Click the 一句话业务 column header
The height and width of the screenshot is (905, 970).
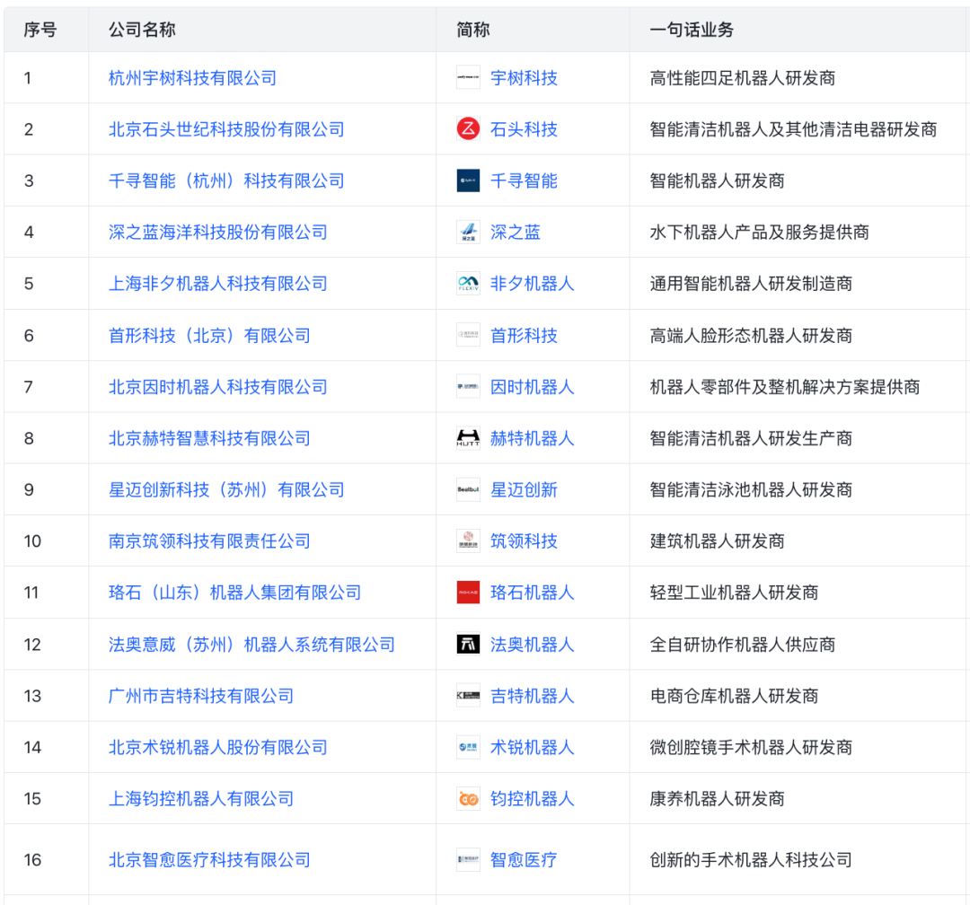click(692, 29)
